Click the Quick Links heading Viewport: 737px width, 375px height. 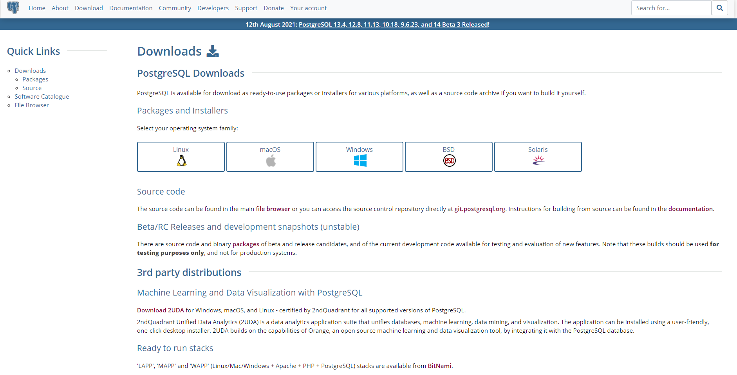click(34, 51)
